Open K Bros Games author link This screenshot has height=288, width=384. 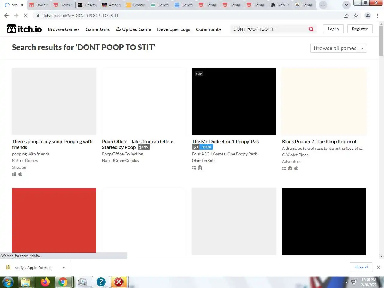click(x=25, y=160)
